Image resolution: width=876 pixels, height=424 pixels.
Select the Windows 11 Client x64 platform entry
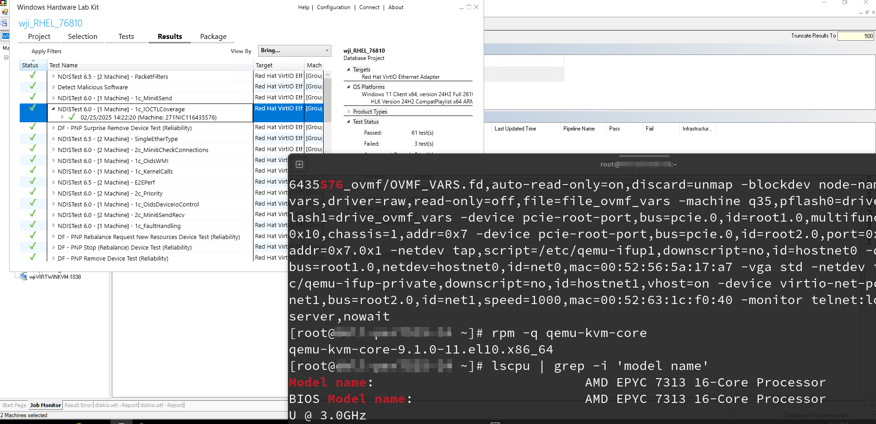click(x=417, y=94)
